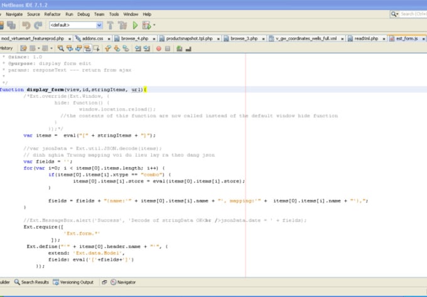
Task: Jump to next bookmark icon
Action: [117, 48]
